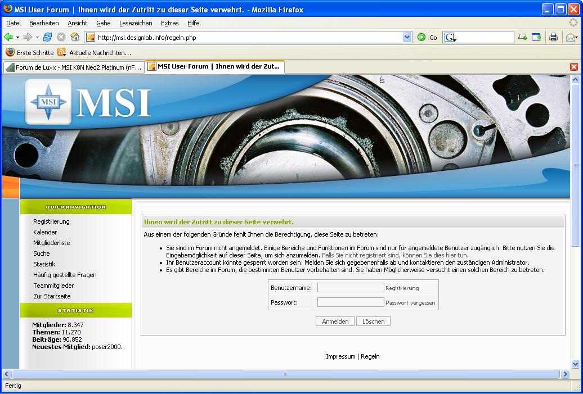Image resolution: width=583 pixels, height=394 pixels.
Task: Click the Anmelden button
Action: [335, 321]
